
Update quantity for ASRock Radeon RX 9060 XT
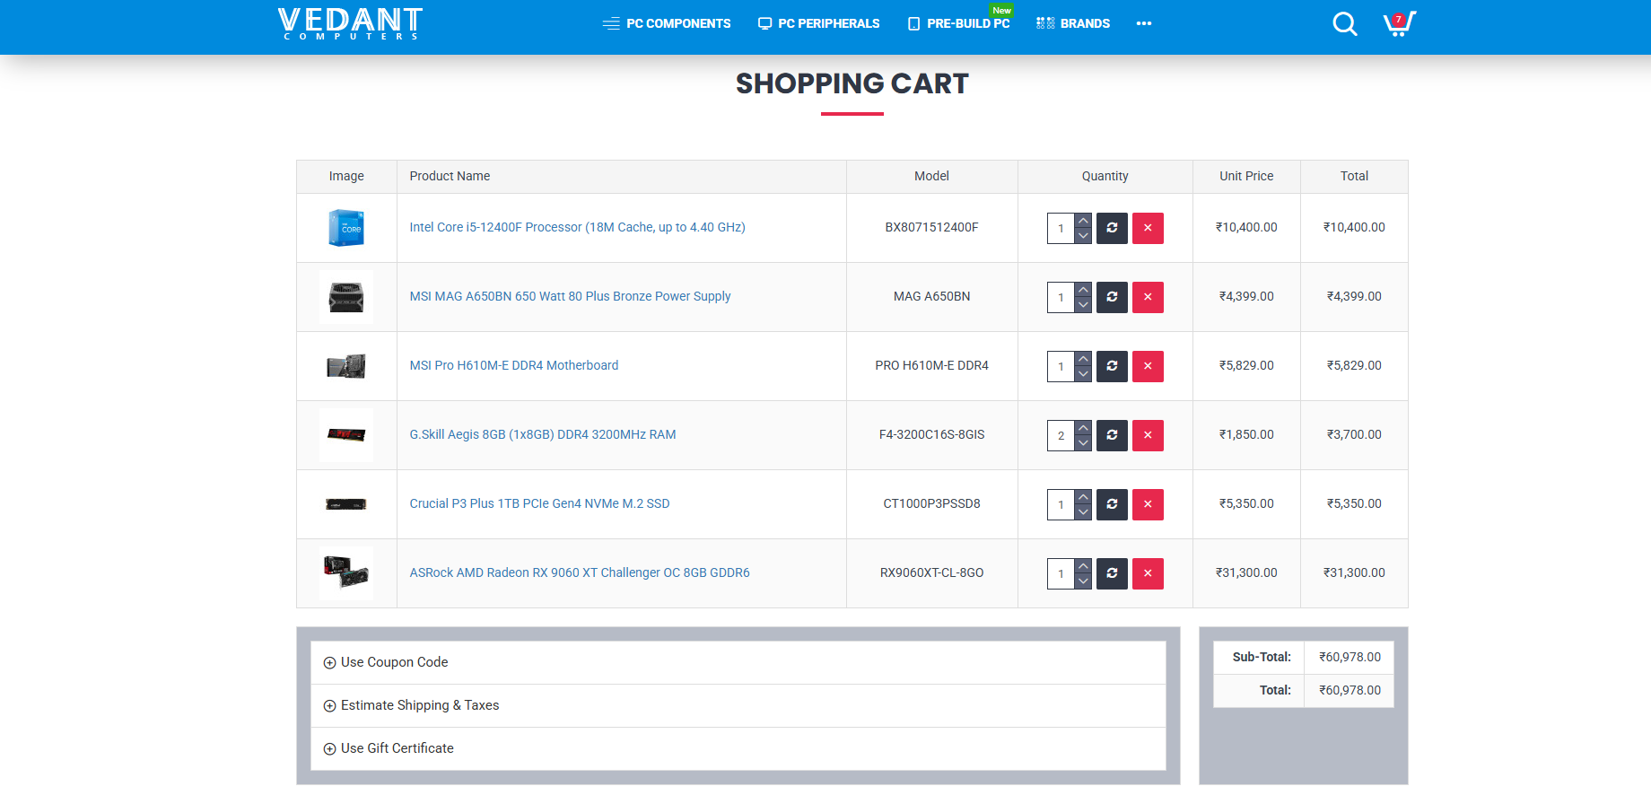coord(1112,573)
